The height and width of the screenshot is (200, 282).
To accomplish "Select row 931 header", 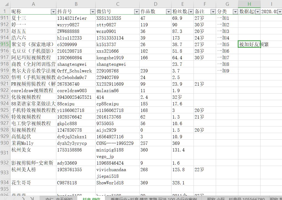I will click(5, 153).
